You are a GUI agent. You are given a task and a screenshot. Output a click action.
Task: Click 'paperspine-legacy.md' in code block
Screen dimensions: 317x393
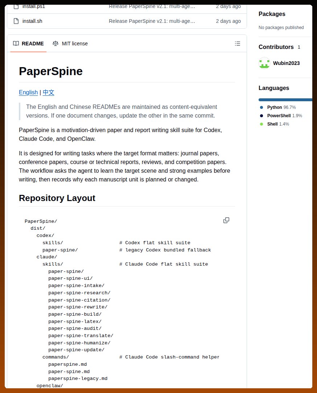[78, 378]
